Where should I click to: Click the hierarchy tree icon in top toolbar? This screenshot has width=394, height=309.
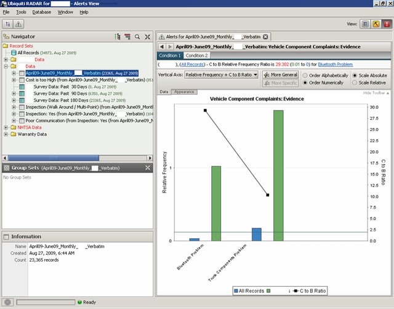pyautogui.click(x=9, y=23)
